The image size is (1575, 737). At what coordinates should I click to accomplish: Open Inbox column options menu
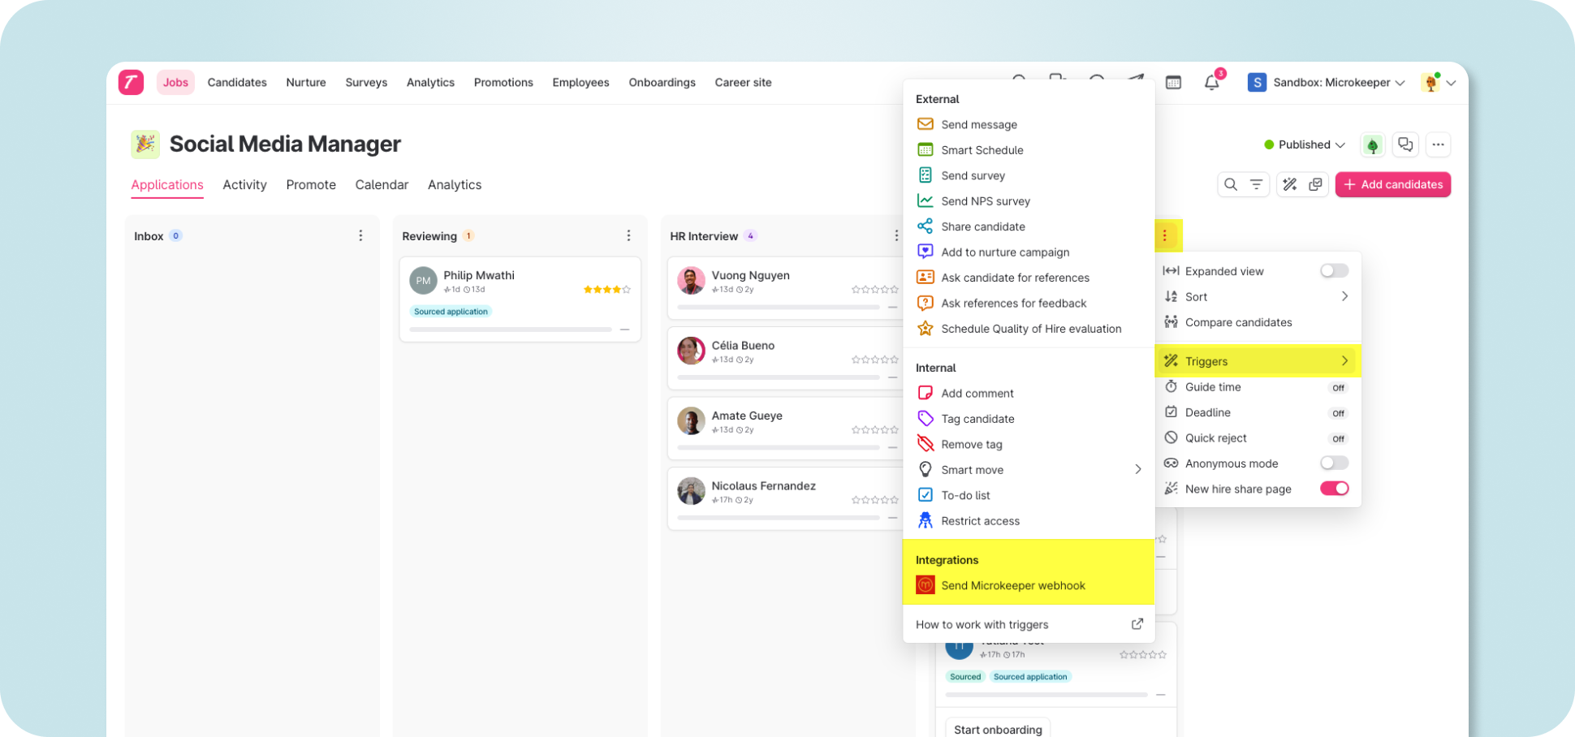pos(360,235)
